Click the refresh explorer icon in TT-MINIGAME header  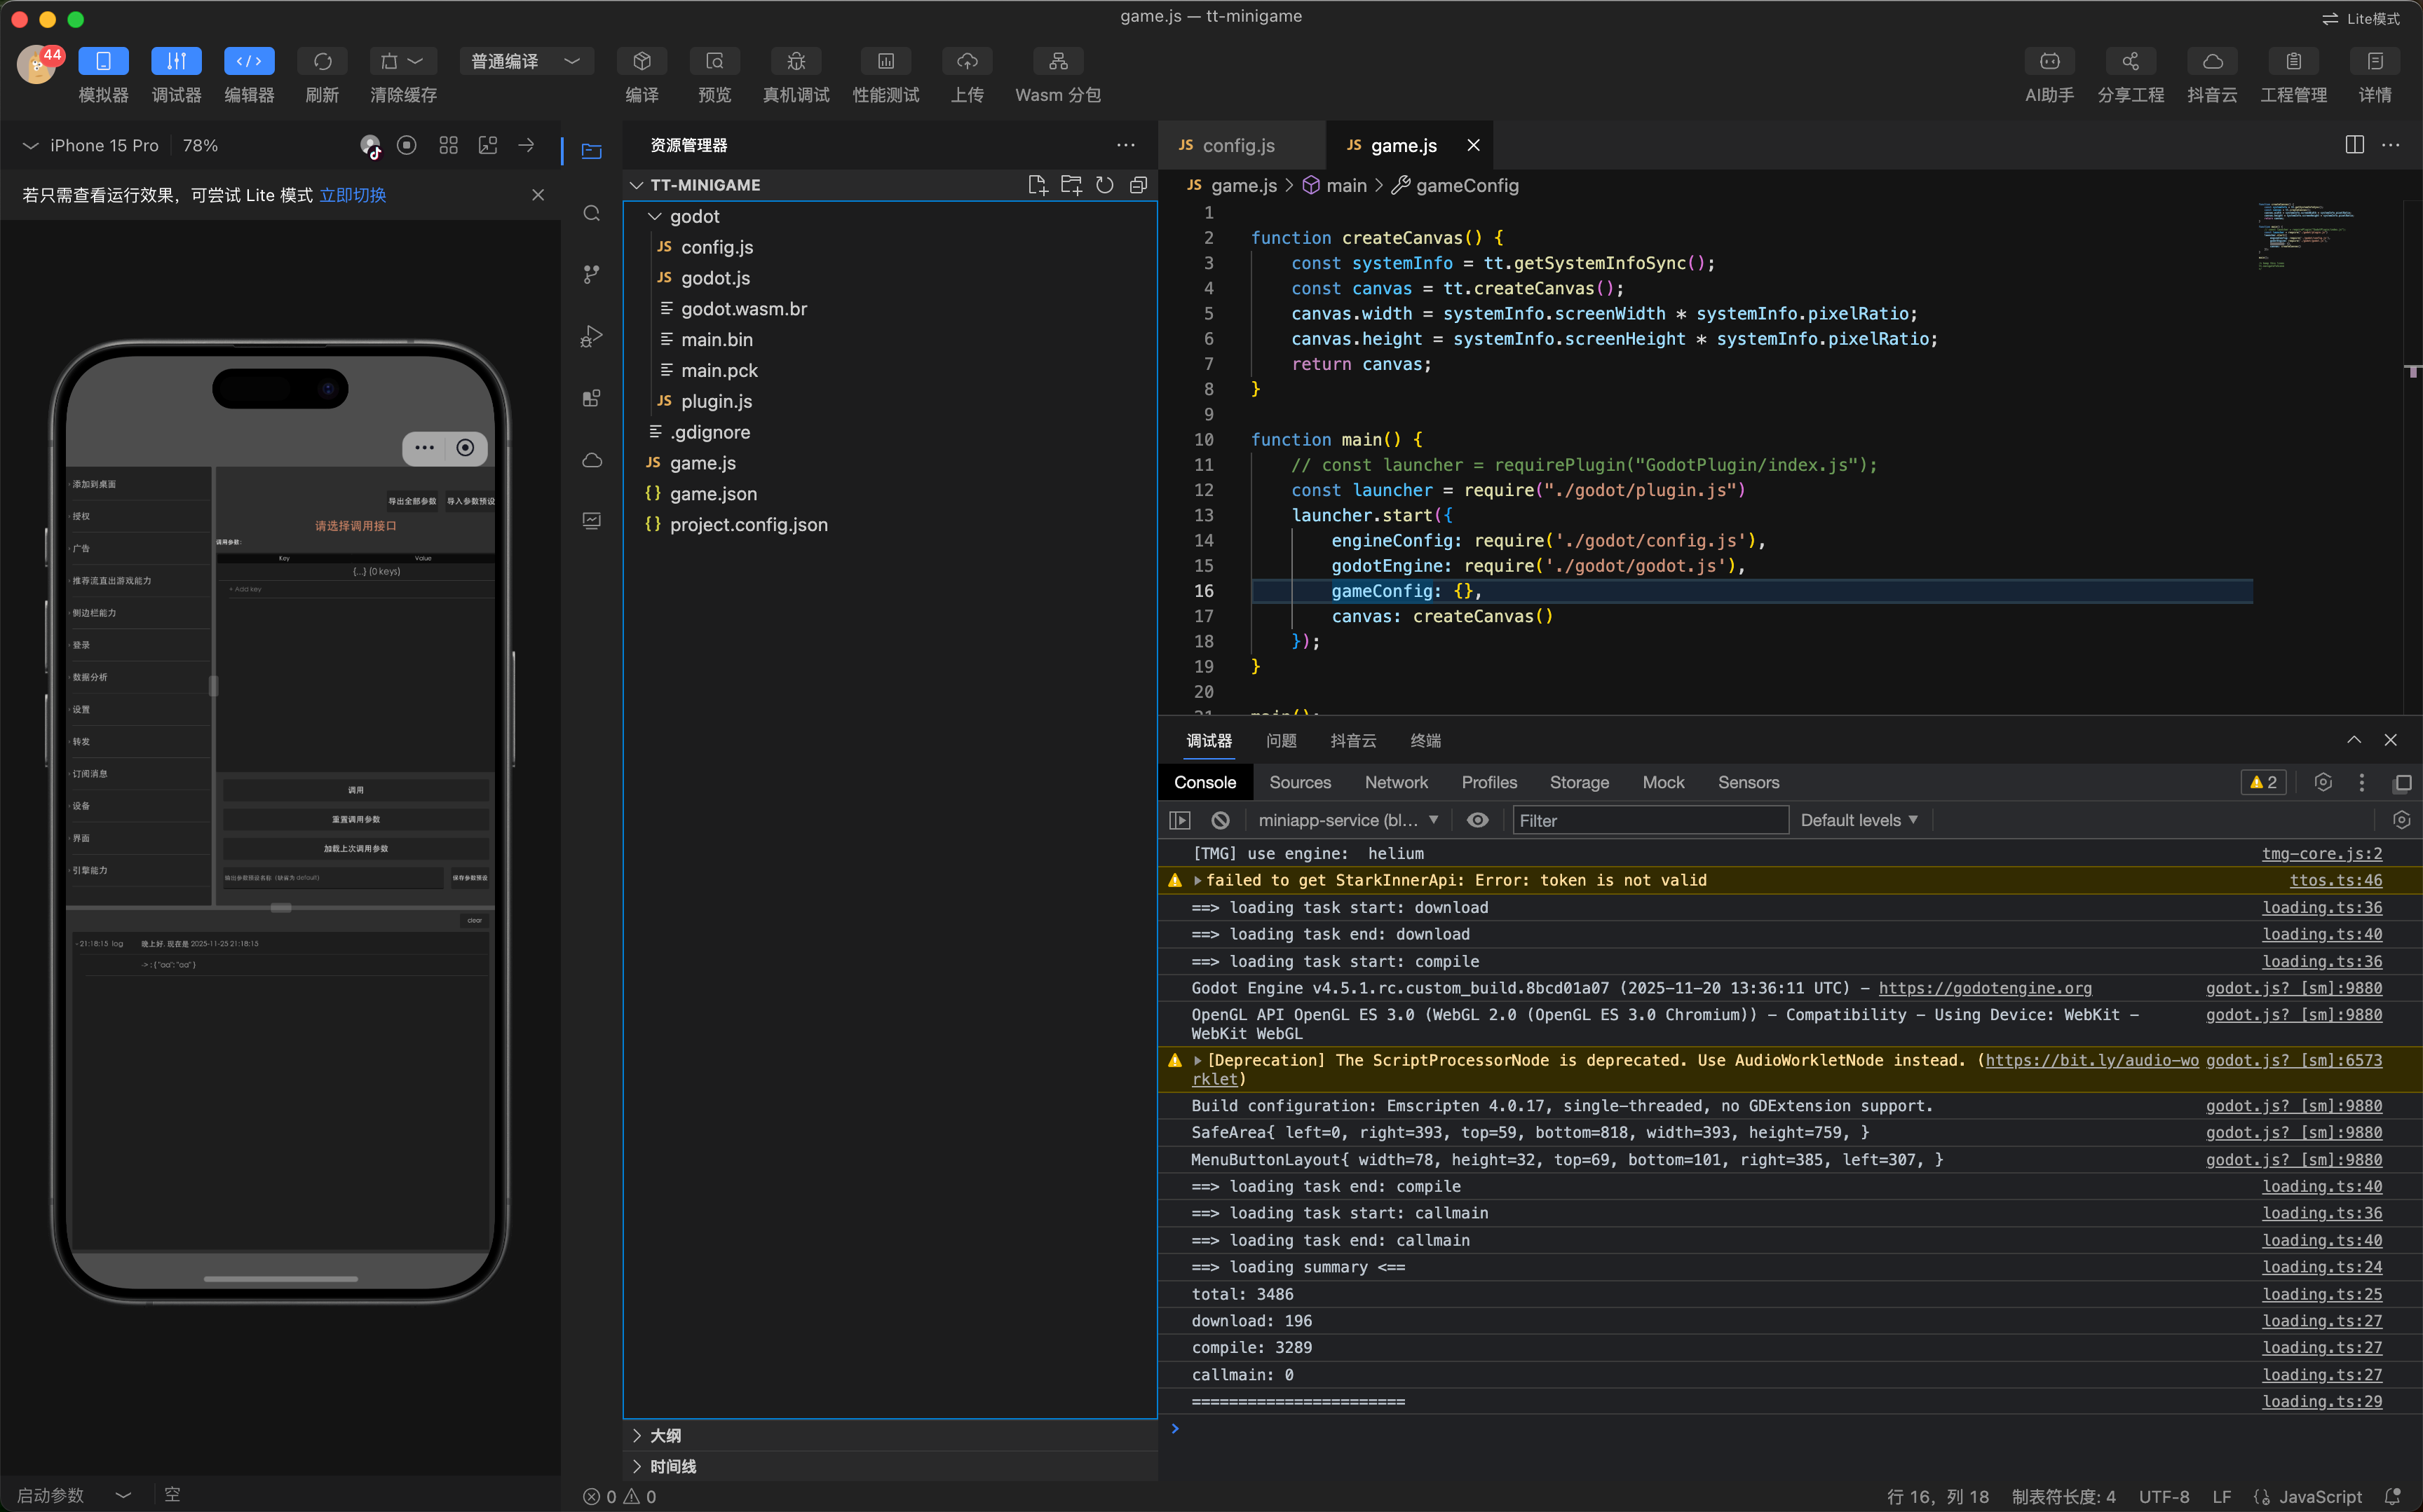[x=1104, y=185]
